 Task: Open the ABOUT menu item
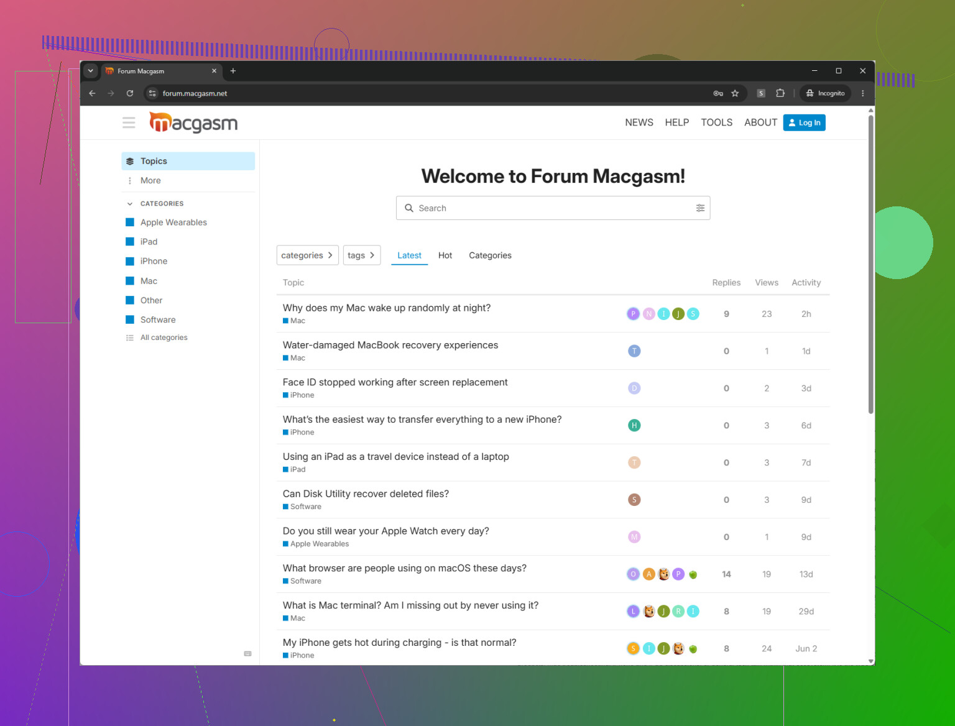coord(760,122)
